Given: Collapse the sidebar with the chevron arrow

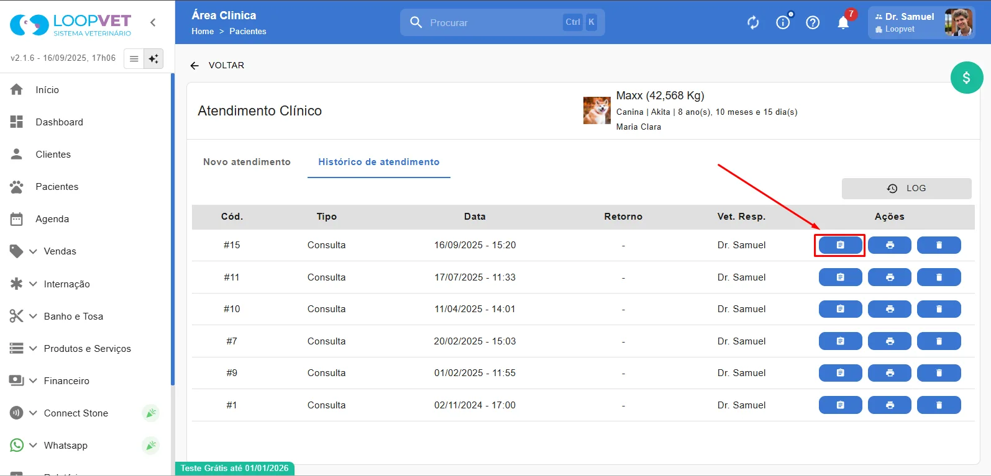Looking at the screenshot, I should coord(153,22).
